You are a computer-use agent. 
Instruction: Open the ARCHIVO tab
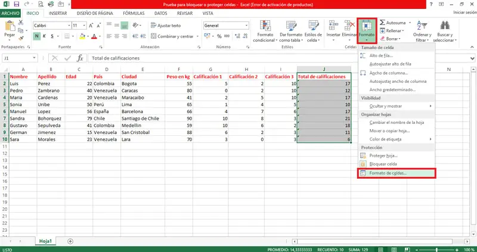(10, 13)
